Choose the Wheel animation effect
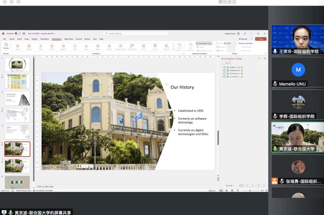324x215 pixels. [109, 46]
